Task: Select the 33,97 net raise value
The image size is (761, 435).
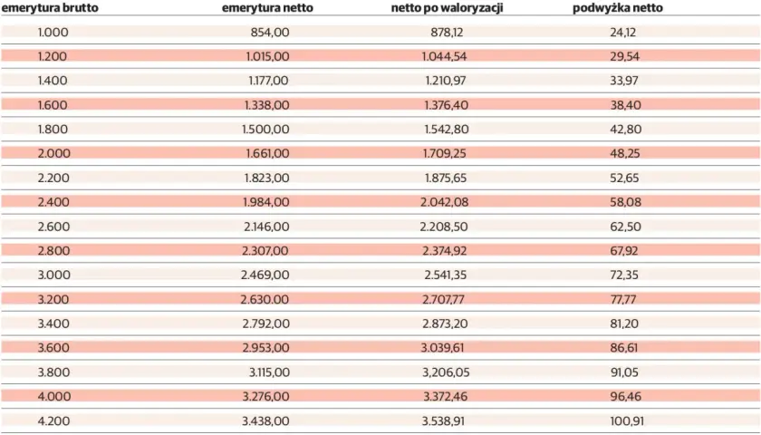Action: click(x=624, y=81)
